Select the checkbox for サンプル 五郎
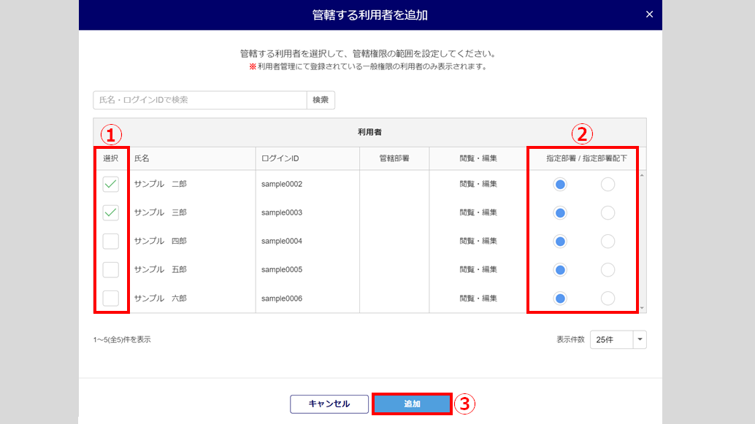The image size is (755, 424). 110,269
